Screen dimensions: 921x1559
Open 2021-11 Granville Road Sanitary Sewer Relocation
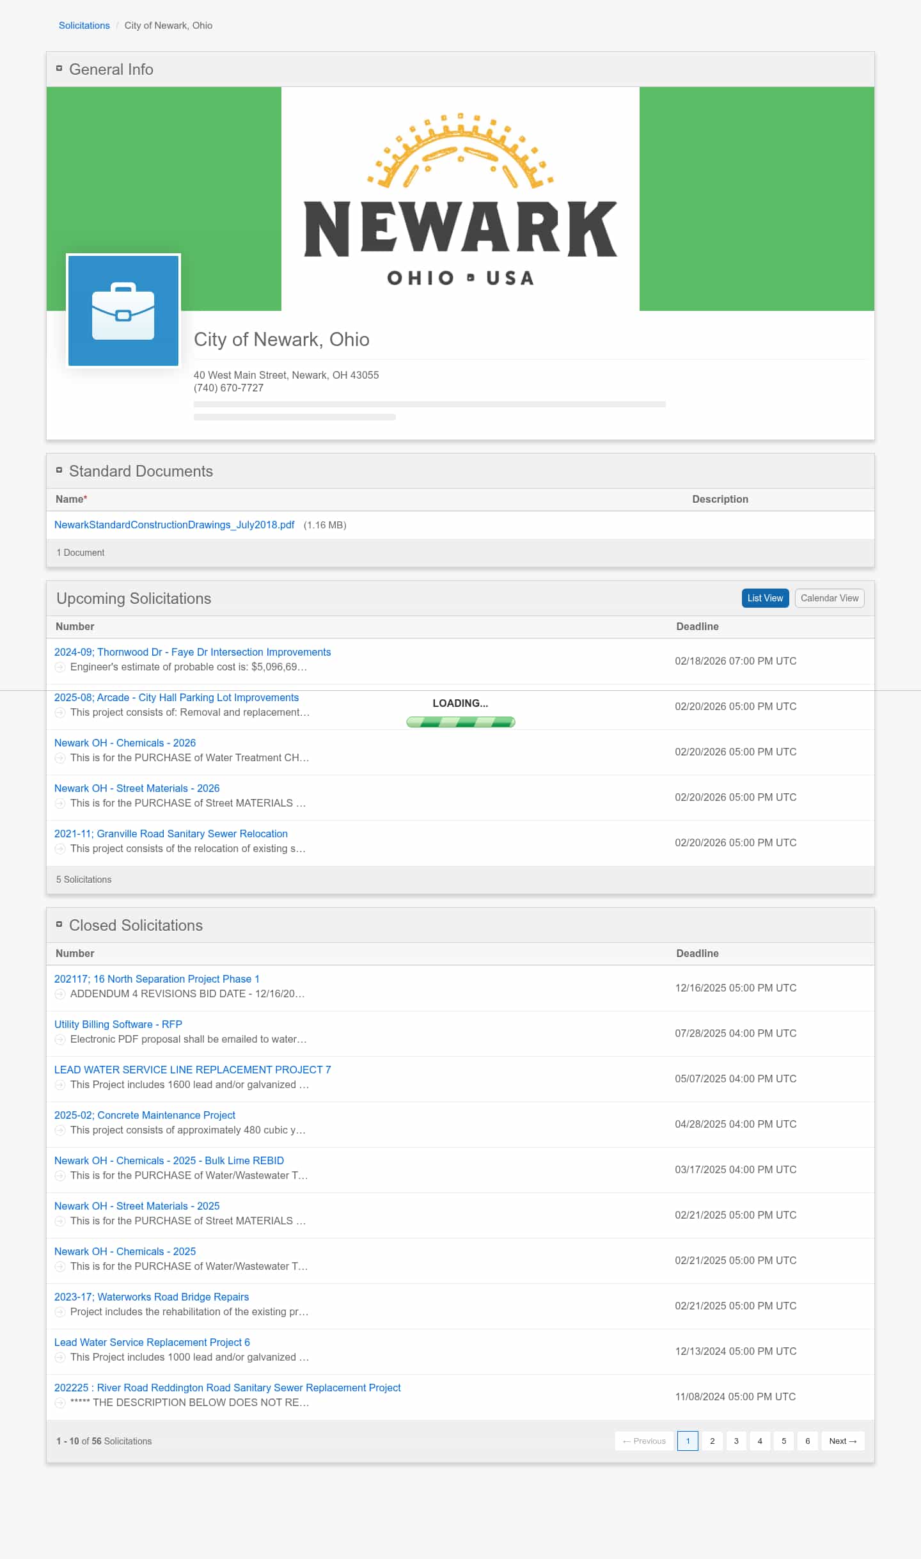click(x=171, y=834)
